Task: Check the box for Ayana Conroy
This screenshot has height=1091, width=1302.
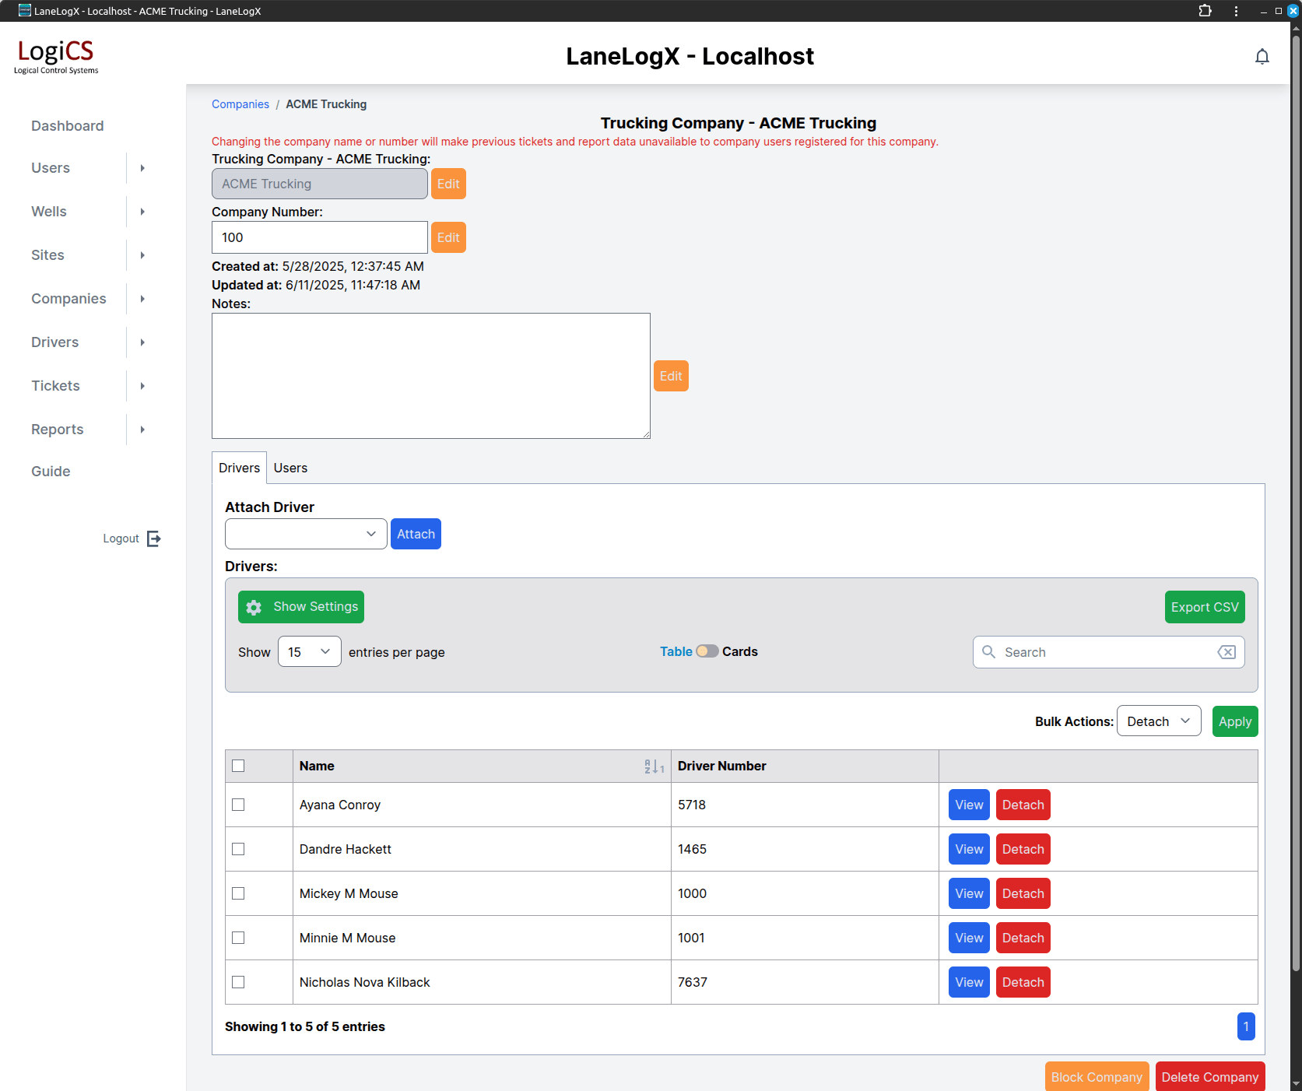Action: pos(238,805)
